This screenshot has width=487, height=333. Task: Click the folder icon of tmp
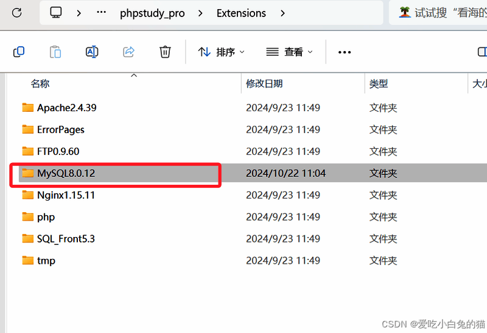coord(27,260)
